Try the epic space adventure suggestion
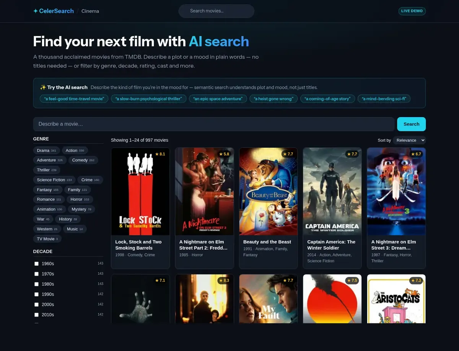This screenshot has width=459, height=351. click(x=218, y=99)
